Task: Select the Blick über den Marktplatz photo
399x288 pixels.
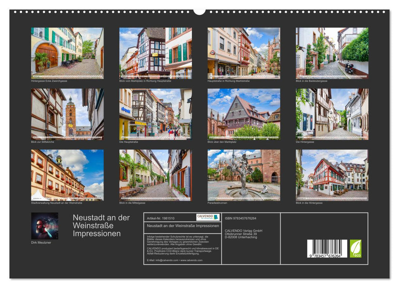Action: click(244, 114)
